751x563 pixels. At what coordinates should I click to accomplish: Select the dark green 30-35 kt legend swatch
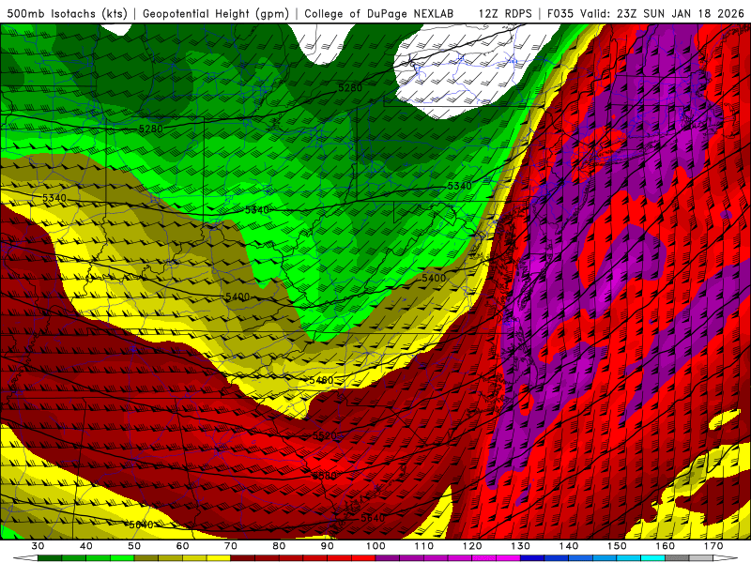50,558
